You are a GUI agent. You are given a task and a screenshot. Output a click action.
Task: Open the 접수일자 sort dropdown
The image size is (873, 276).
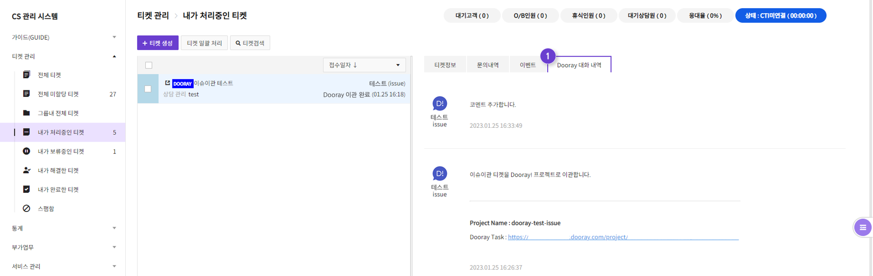[x=364, y=65]
